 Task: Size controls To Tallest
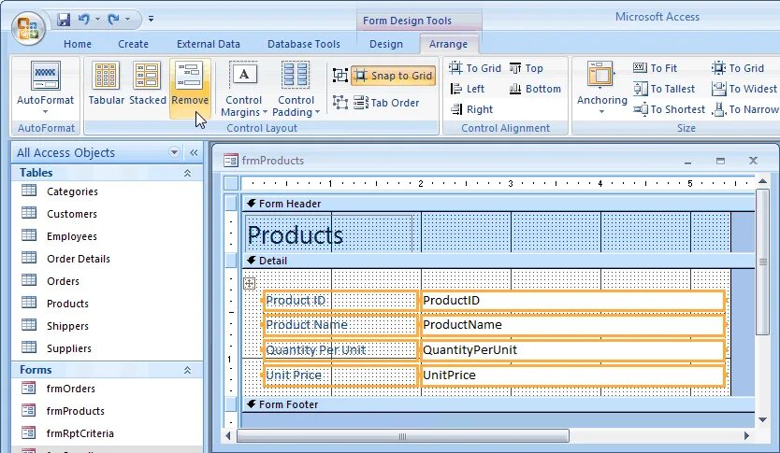[x=664, y=89]
